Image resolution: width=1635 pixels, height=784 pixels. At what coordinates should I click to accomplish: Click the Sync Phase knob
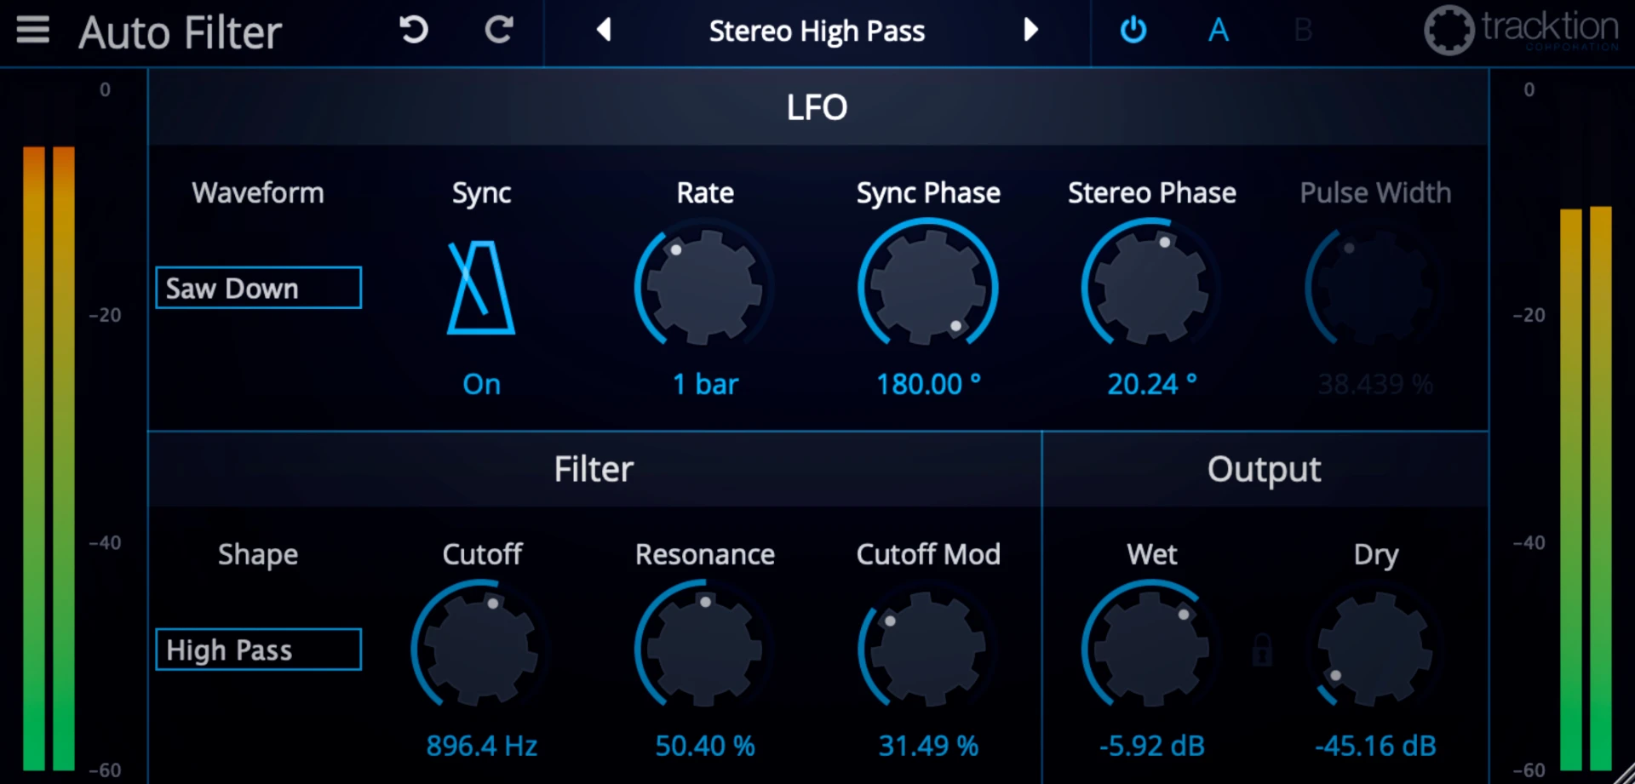coord(928,287)
